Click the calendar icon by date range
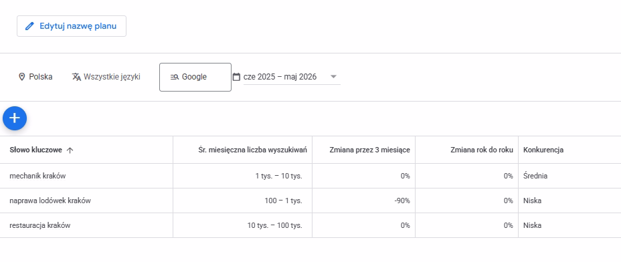 [x=236, y=77]
